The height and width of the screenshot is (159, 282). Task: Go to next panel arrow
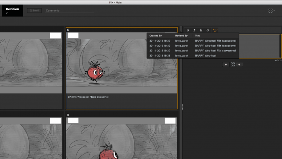(x=239, y=64)
